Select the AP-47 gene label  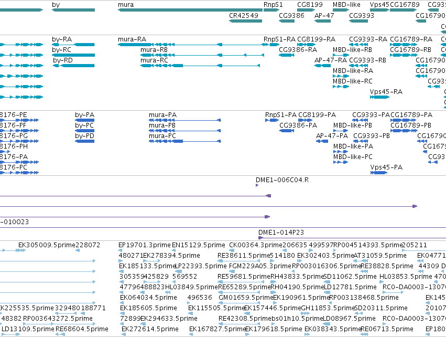(x=324, y=15)
